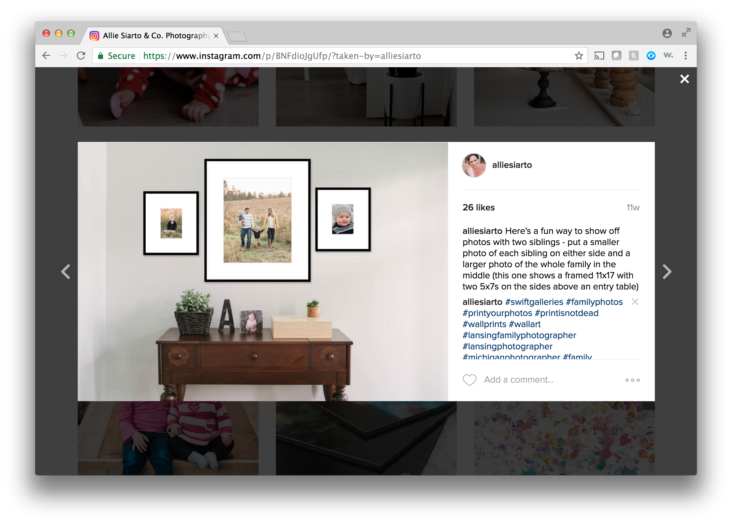
Task: Open the #familyphotos hashtag
Action: click(594, 302)
